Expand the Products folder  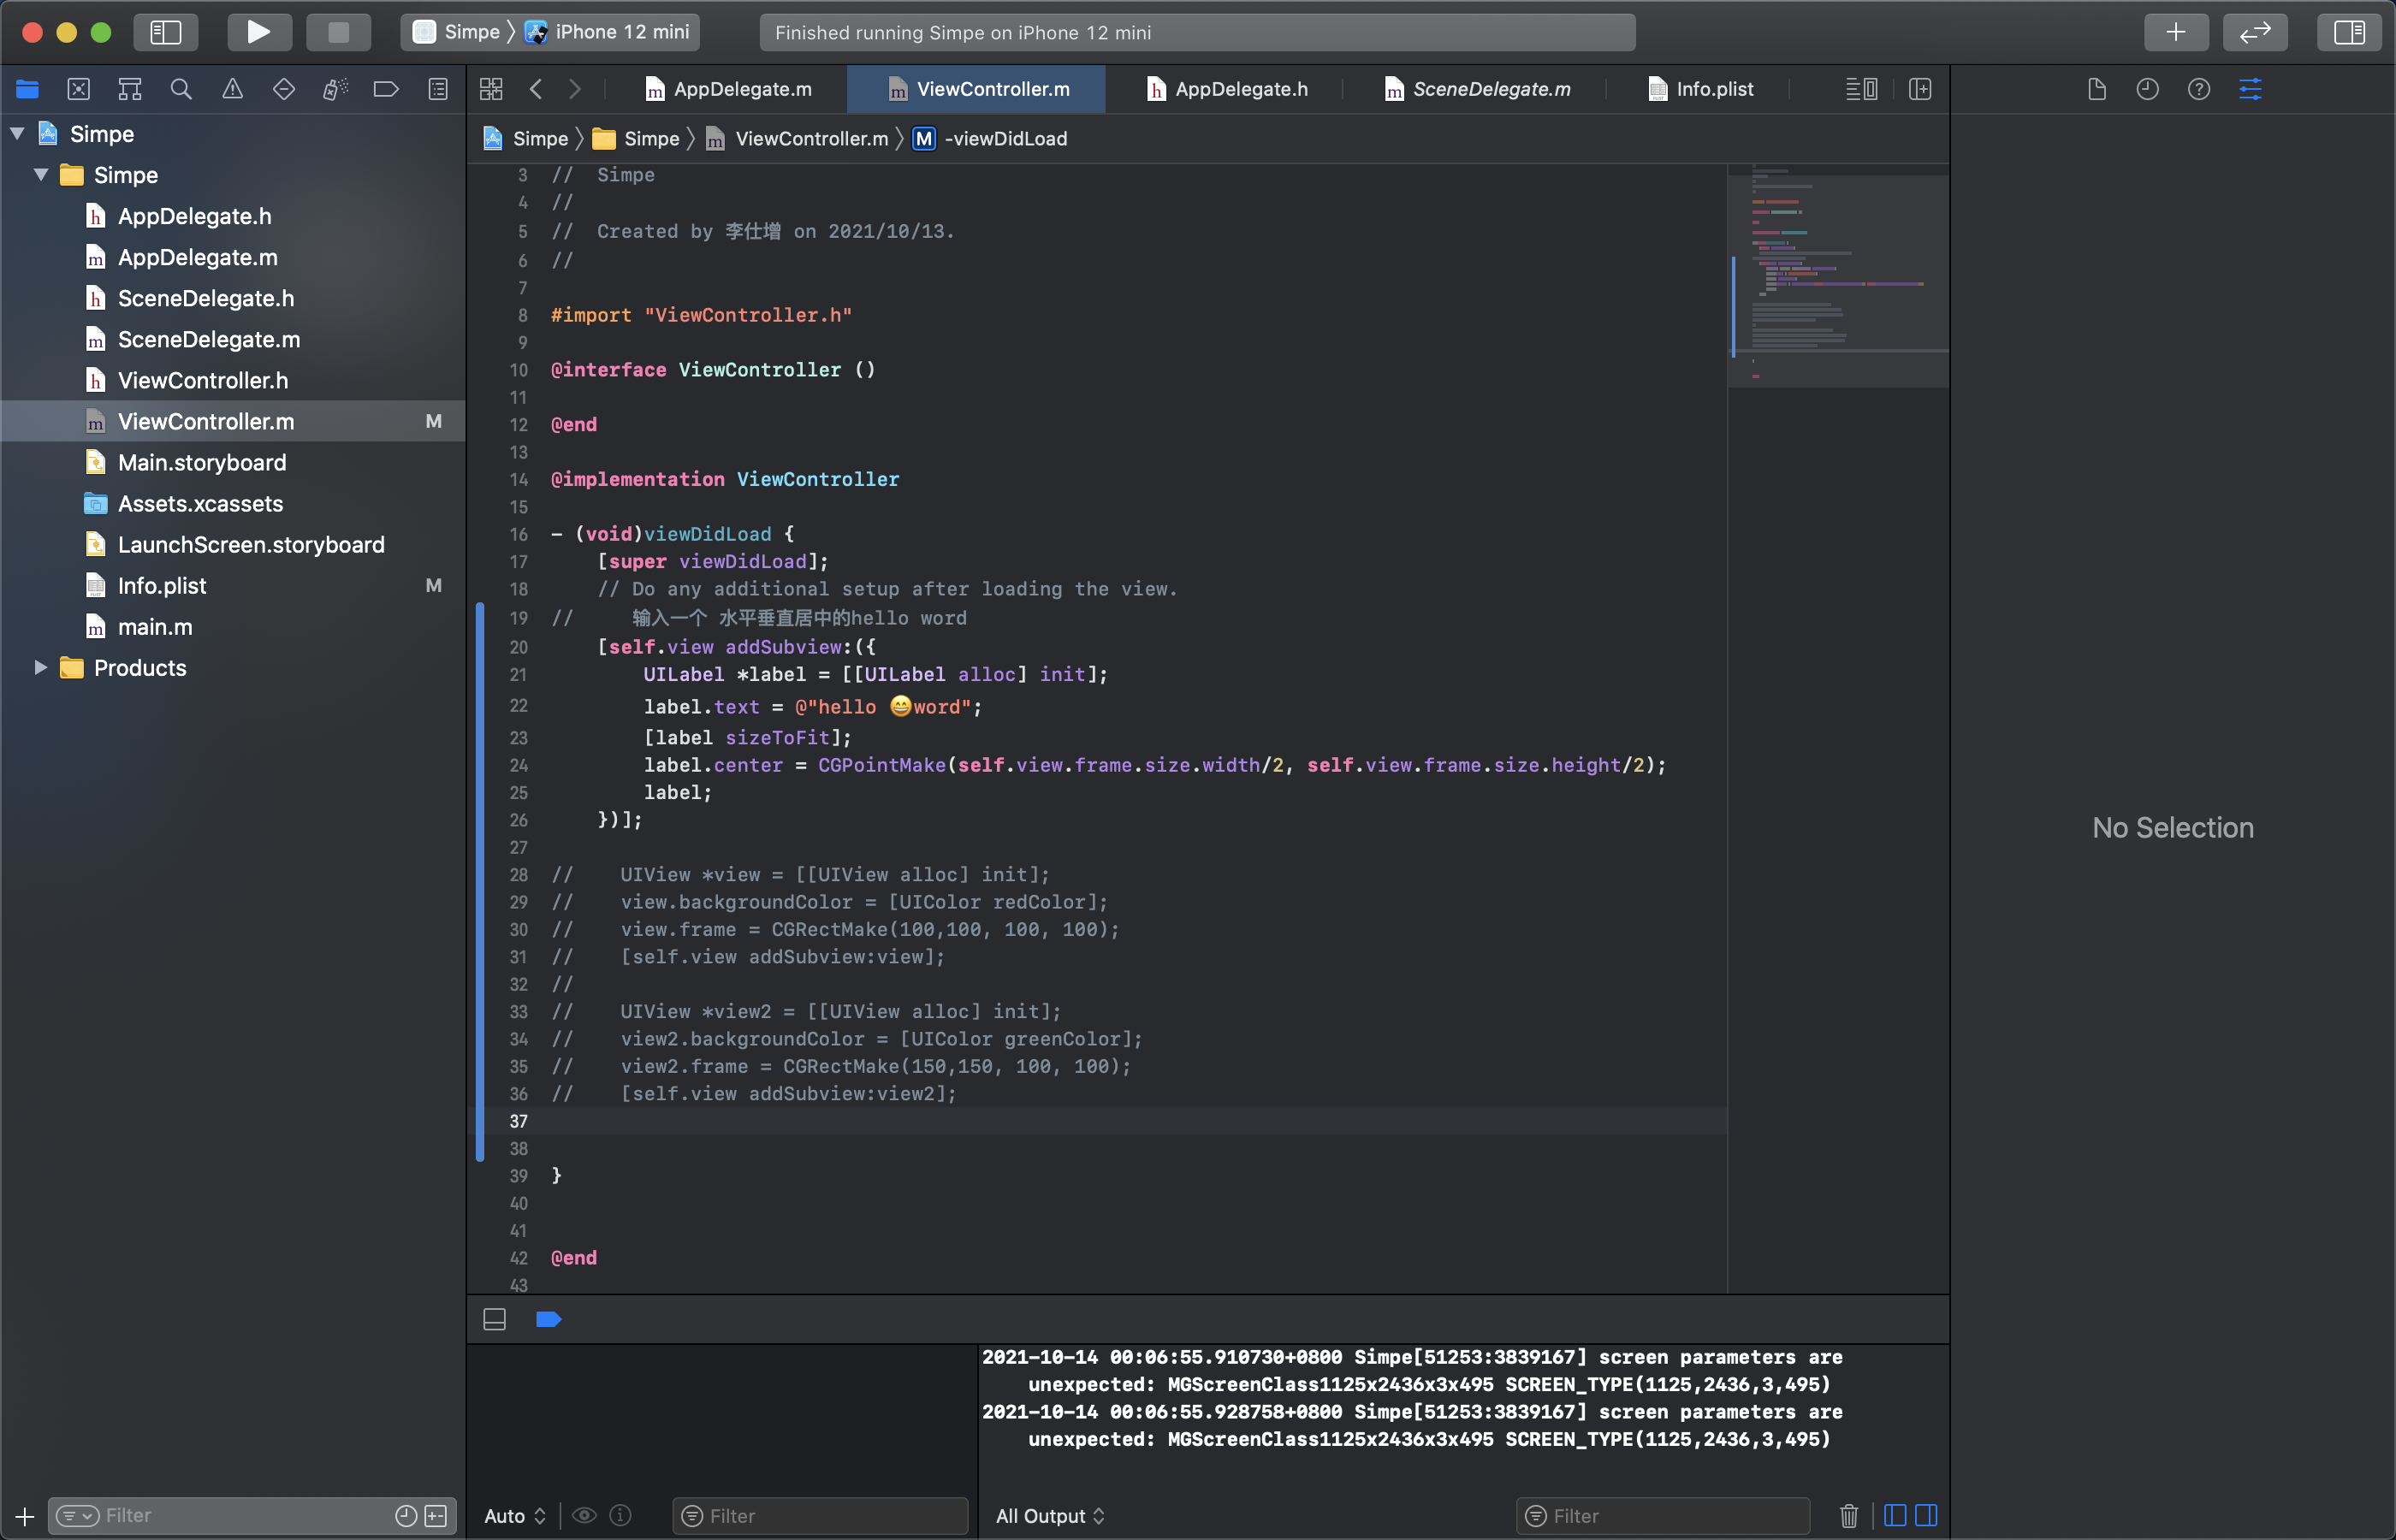(41, 668)
